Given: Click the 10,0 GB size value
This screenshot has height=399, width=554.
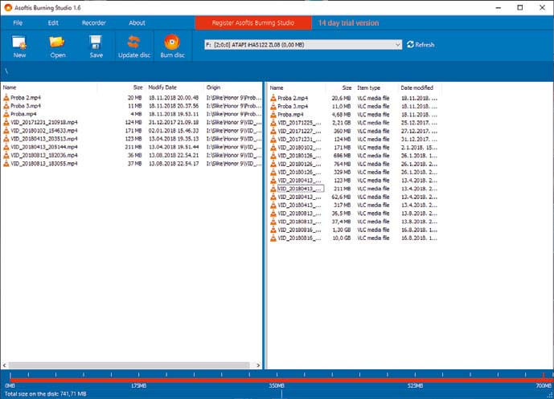Looking at the screenshot, I should 341,238.
